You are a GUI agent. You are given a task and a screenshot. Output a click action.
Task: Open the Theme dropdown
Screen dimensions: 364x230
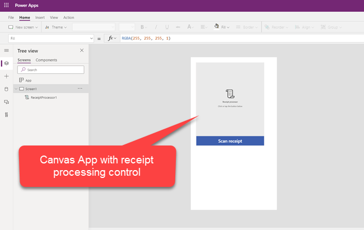55,27
